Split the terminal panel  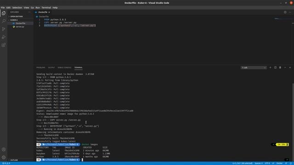(275, 67)
